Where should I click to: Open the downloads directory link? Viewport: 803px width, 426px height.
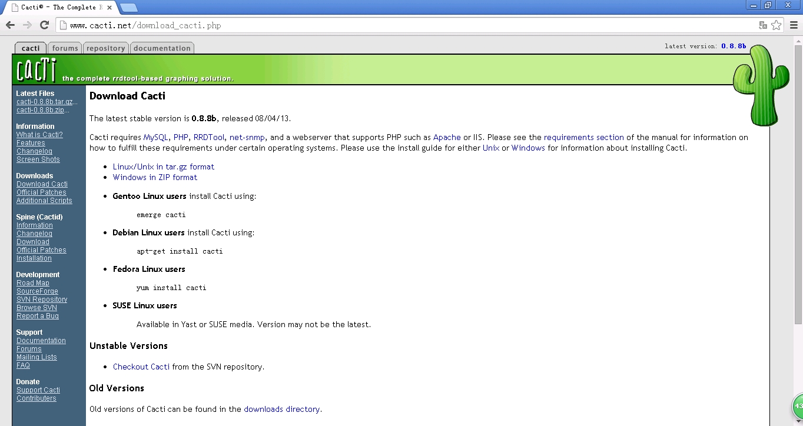pyautogui.click(x=282, y=409)
